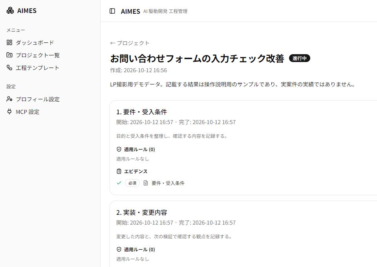Click the clipboard icon next to エビデンス
The width and height of the screenshot is (377, 267).
click(x=119, y=171)
